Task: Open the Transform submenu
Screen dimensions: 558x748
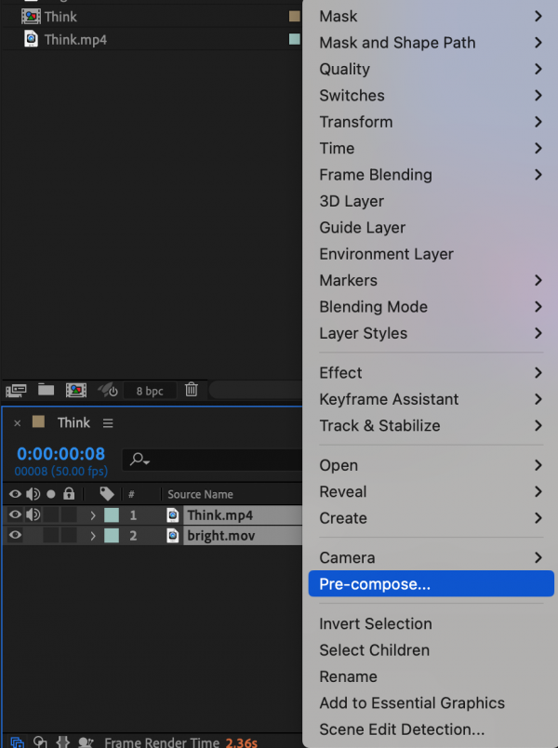Action: click(391, 122)
